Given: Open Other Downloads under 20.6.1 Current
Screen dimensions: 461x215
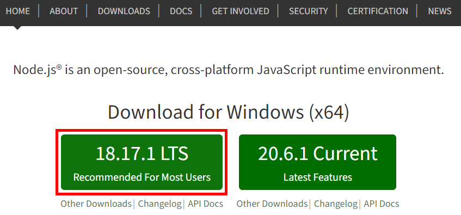Looking at the screenshot, I should pyautogui.click(x=272, y=204).
